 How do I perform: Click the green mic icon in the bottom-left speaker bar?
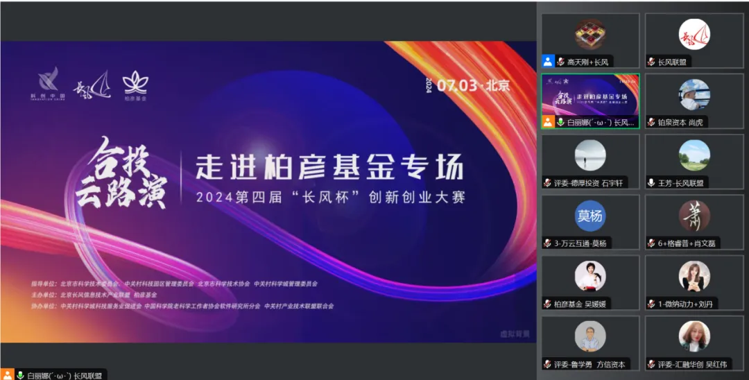point(21,375)
